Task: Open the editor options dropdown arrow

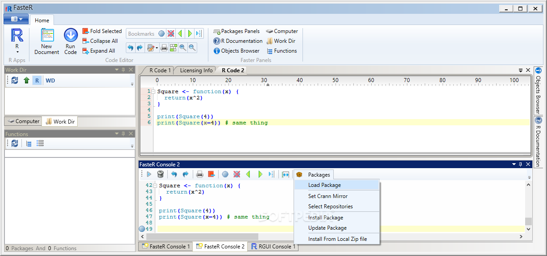Action: click(x=157, y=48)
